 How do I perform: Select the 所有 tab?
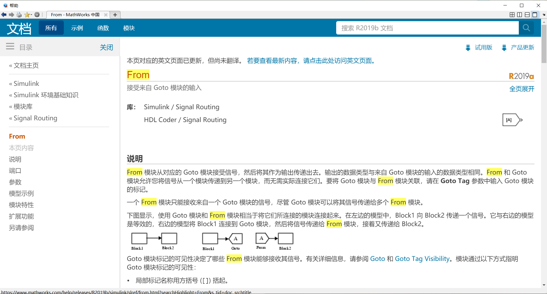(x=51, y=28)
